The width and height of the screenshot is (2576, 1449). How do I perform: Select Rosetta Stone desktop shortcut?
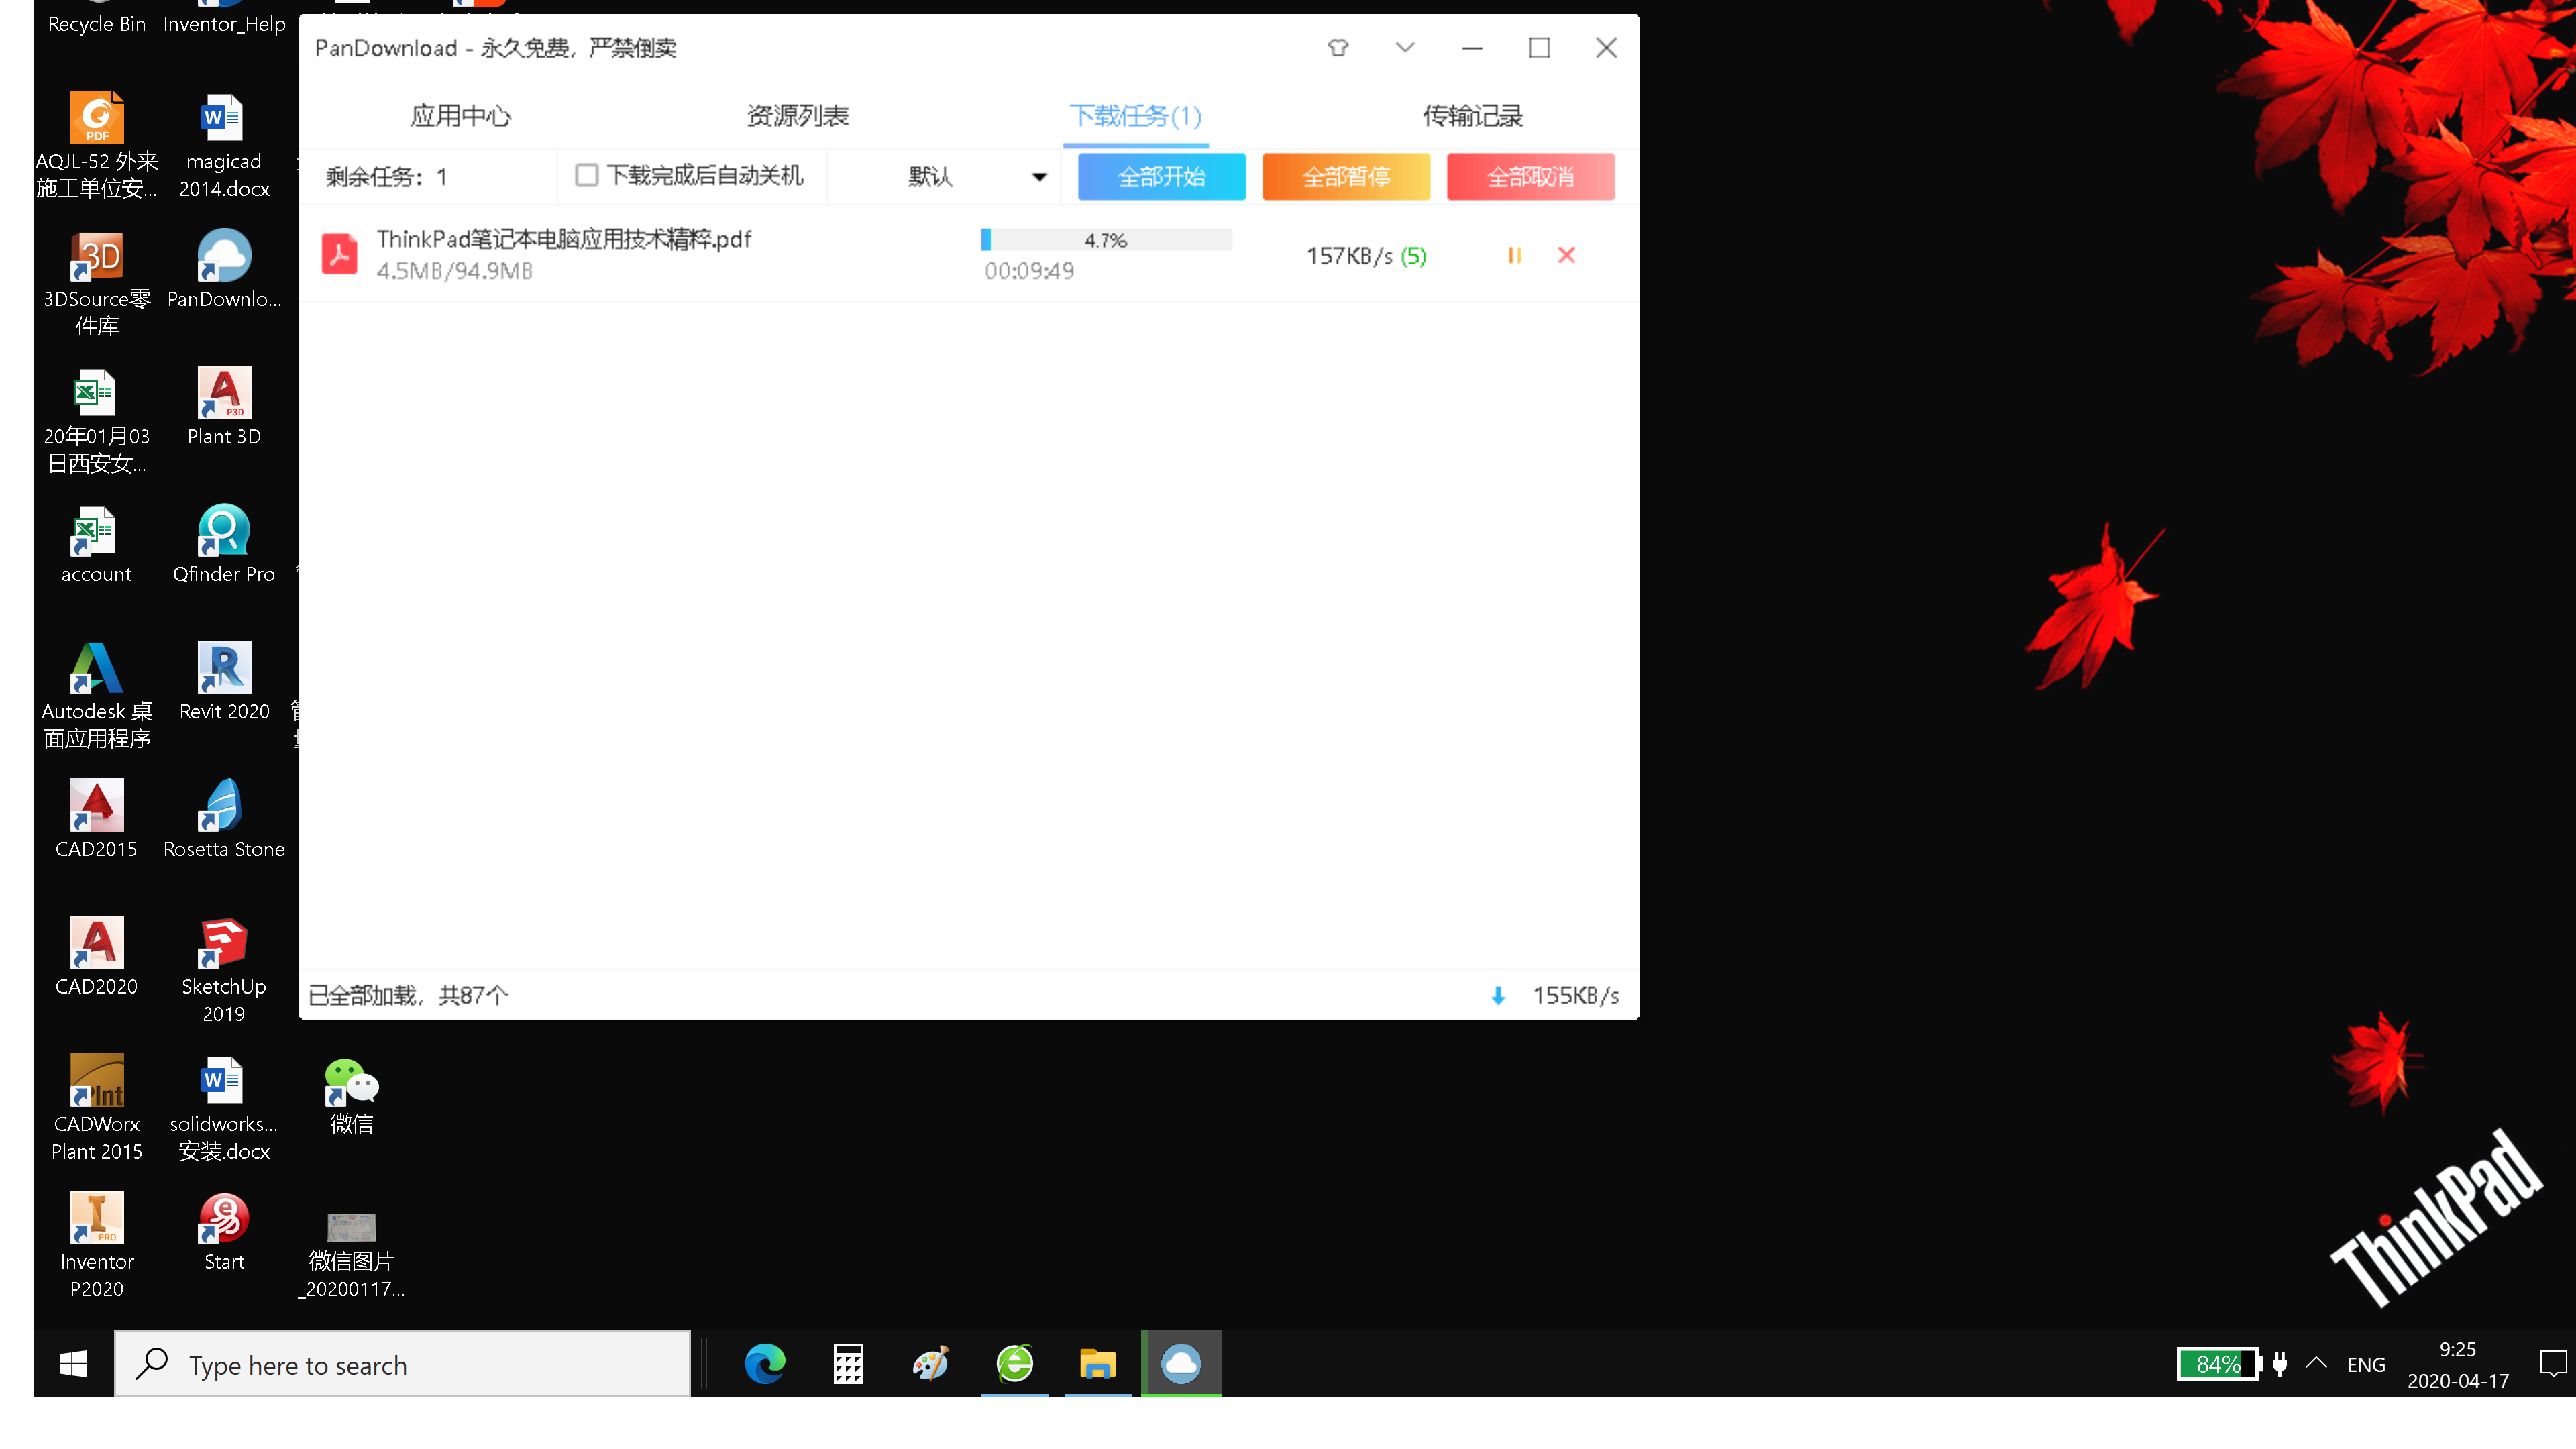(x=224, y=820)
